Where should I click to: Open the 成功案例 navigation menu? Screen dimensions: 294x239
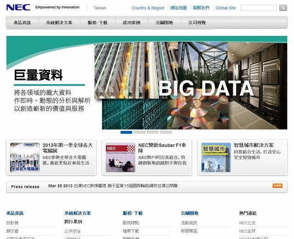coord(131,23)
